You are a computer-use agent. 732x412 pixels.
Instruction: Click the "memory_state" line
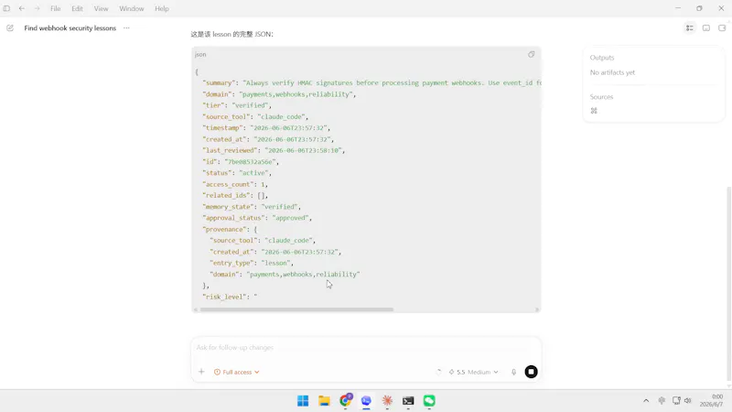pos(251,207)
